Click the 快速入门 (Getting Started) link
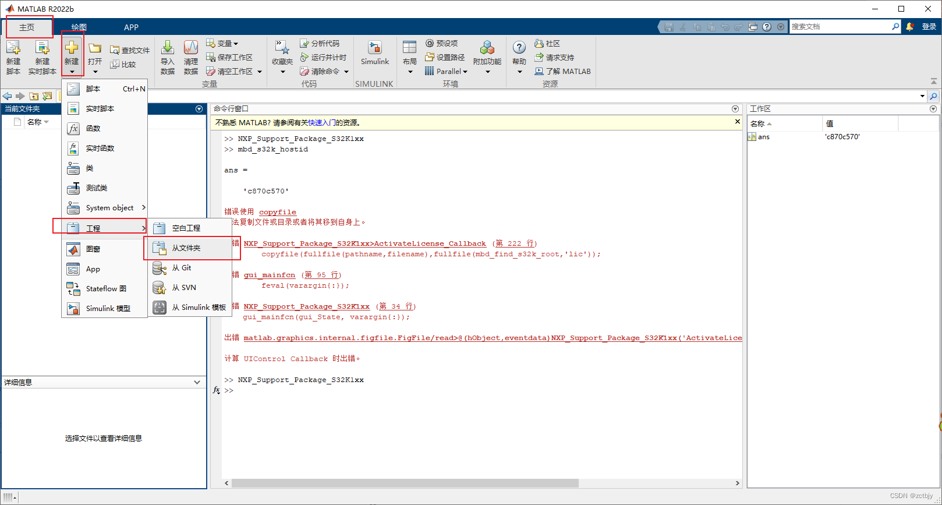Viewport: 942px width, 505px height. 321,122
